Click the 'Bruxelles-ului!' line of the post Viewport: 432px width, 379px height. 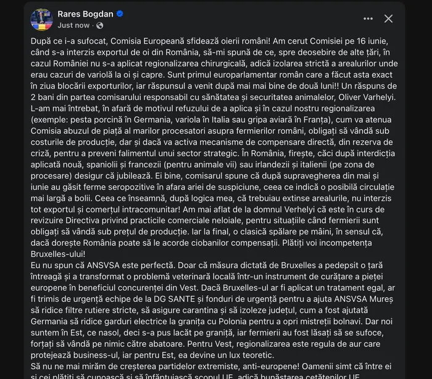(x=58, y=254)
